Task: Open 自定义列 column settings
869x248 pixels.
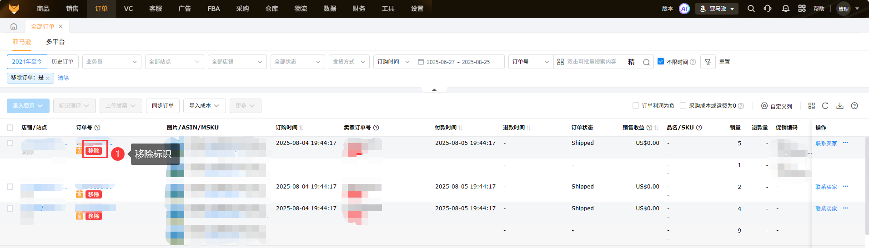Action: pyautogui.click(x=777, y=106)
